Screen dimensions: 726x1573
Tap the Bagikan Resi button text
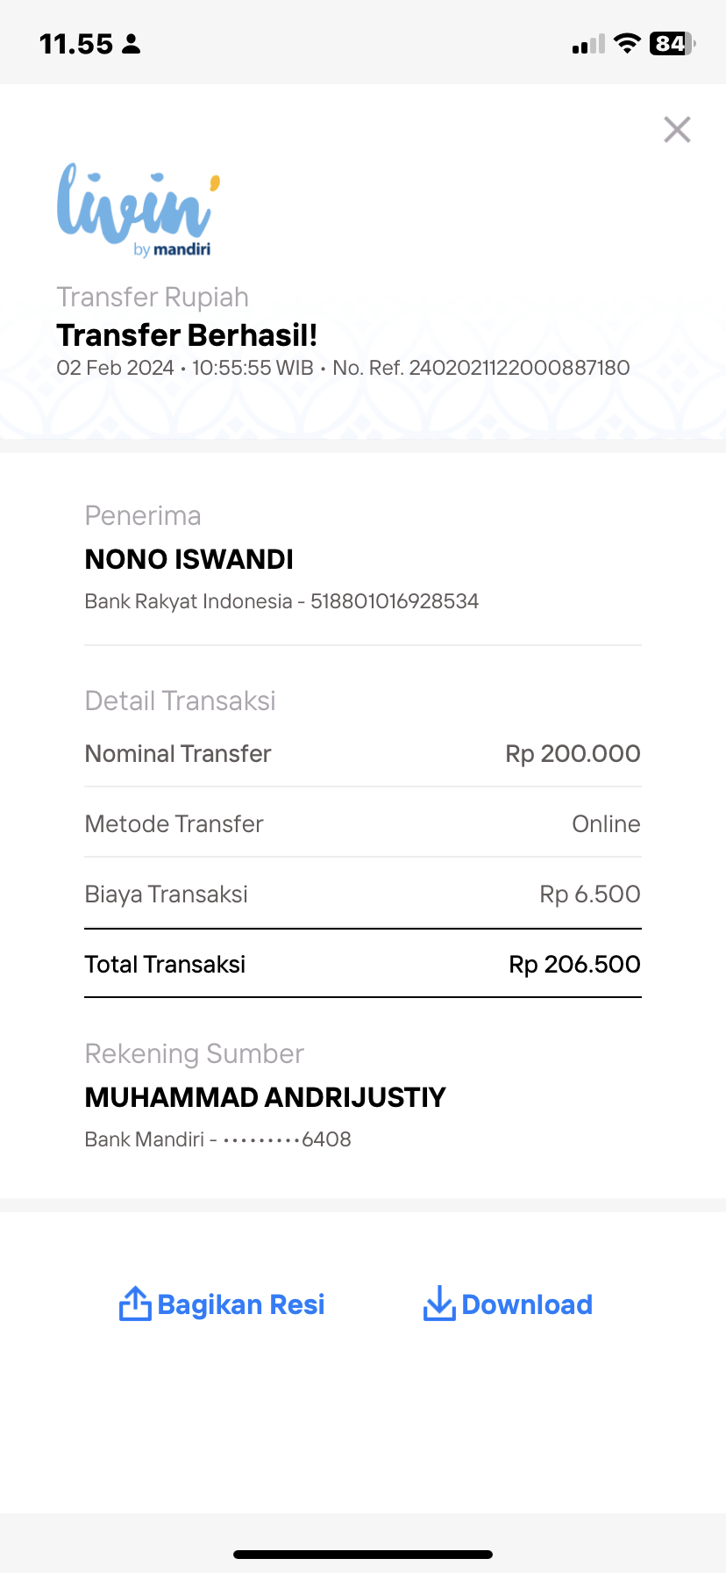click(x=241, y=1305)
